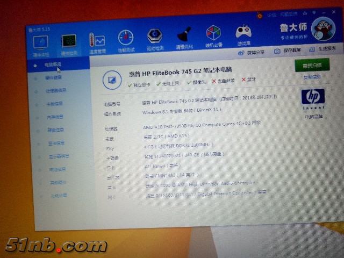
Task: Launch the 性能测试 performance test icon
Action: point(126,40)
